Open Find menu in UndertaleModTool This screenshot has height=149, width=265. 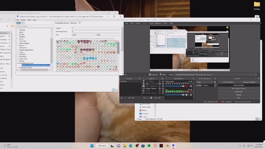click(x=29, y=20)
